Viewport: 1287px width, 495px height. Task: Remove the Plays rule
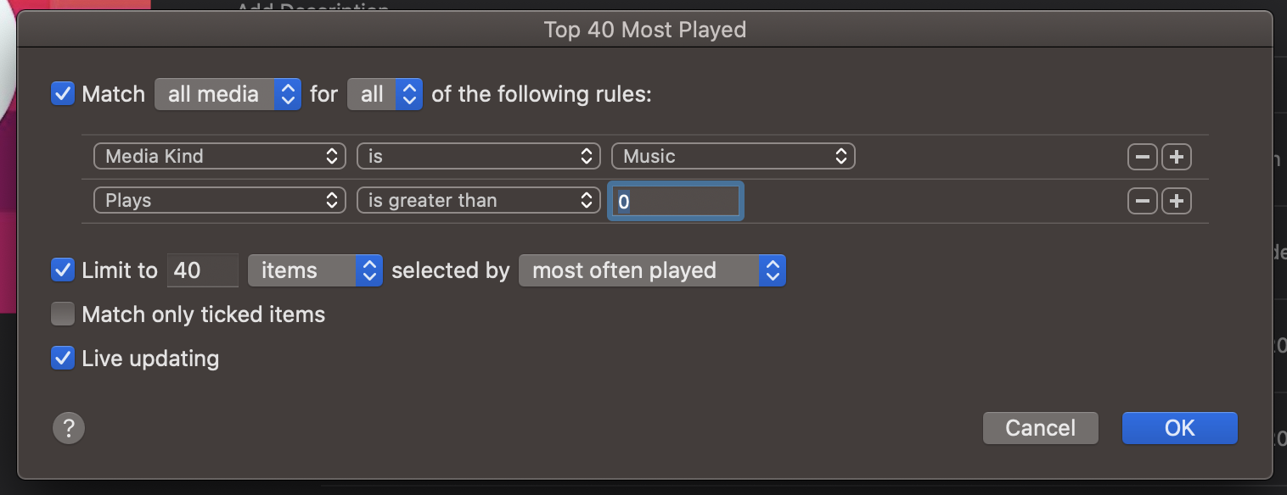(1142, 200)
